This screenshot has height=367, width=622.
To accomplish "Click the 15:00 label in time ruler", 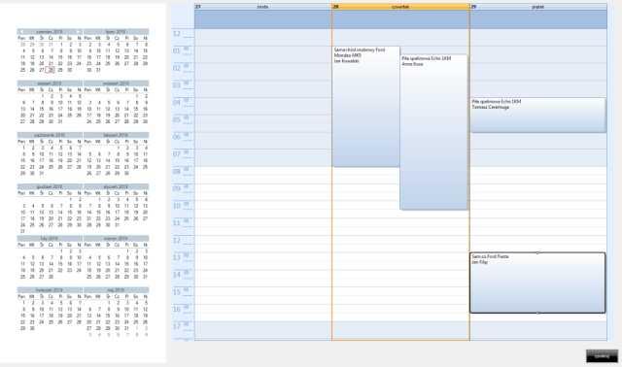I will coord(181,291).
